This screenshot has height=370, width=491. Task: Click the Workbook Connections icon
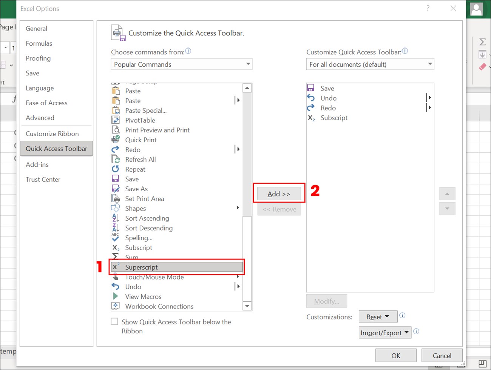click(x=116, y=306)
